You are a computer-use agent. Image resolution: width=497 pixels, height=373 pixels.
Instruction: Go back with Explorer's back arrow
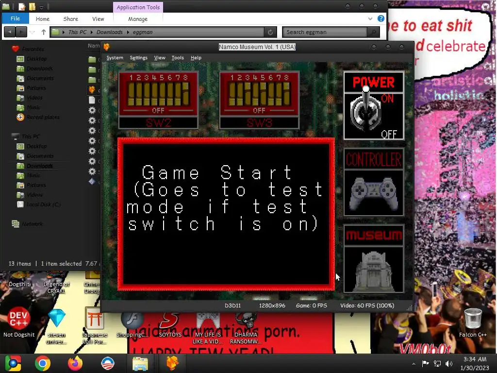[x=10, y=32]
